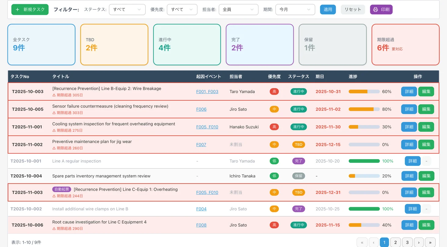Click 編集 for task T2025-10-005
This screenshot has height=247, width=447.
point(426,109)
